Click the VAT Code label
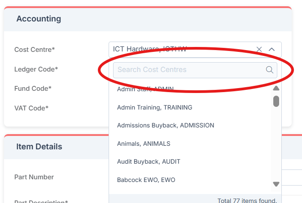The image size is (302, 203). pos(31,108)
